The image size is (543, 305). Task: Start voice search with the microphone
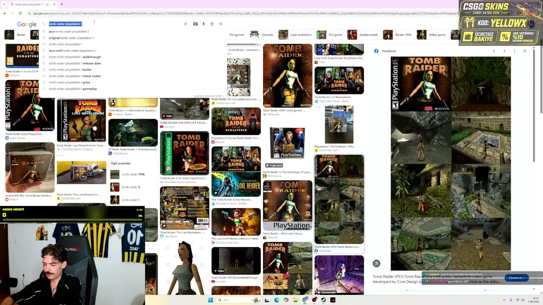[x=204, y=24]
